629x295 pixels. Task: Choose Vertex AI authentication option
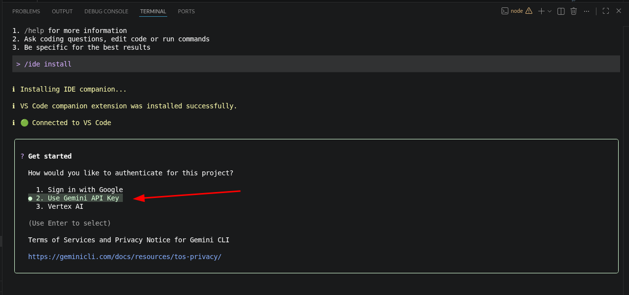(60, 206)
